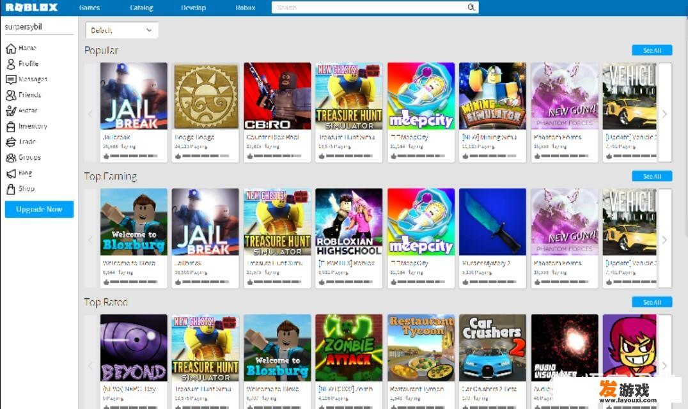Open Audio Visualizer game thumbnail
Image resolution: width=688 pixels, height=409 pixels.
pyautogui.click(x=565, y=348)
